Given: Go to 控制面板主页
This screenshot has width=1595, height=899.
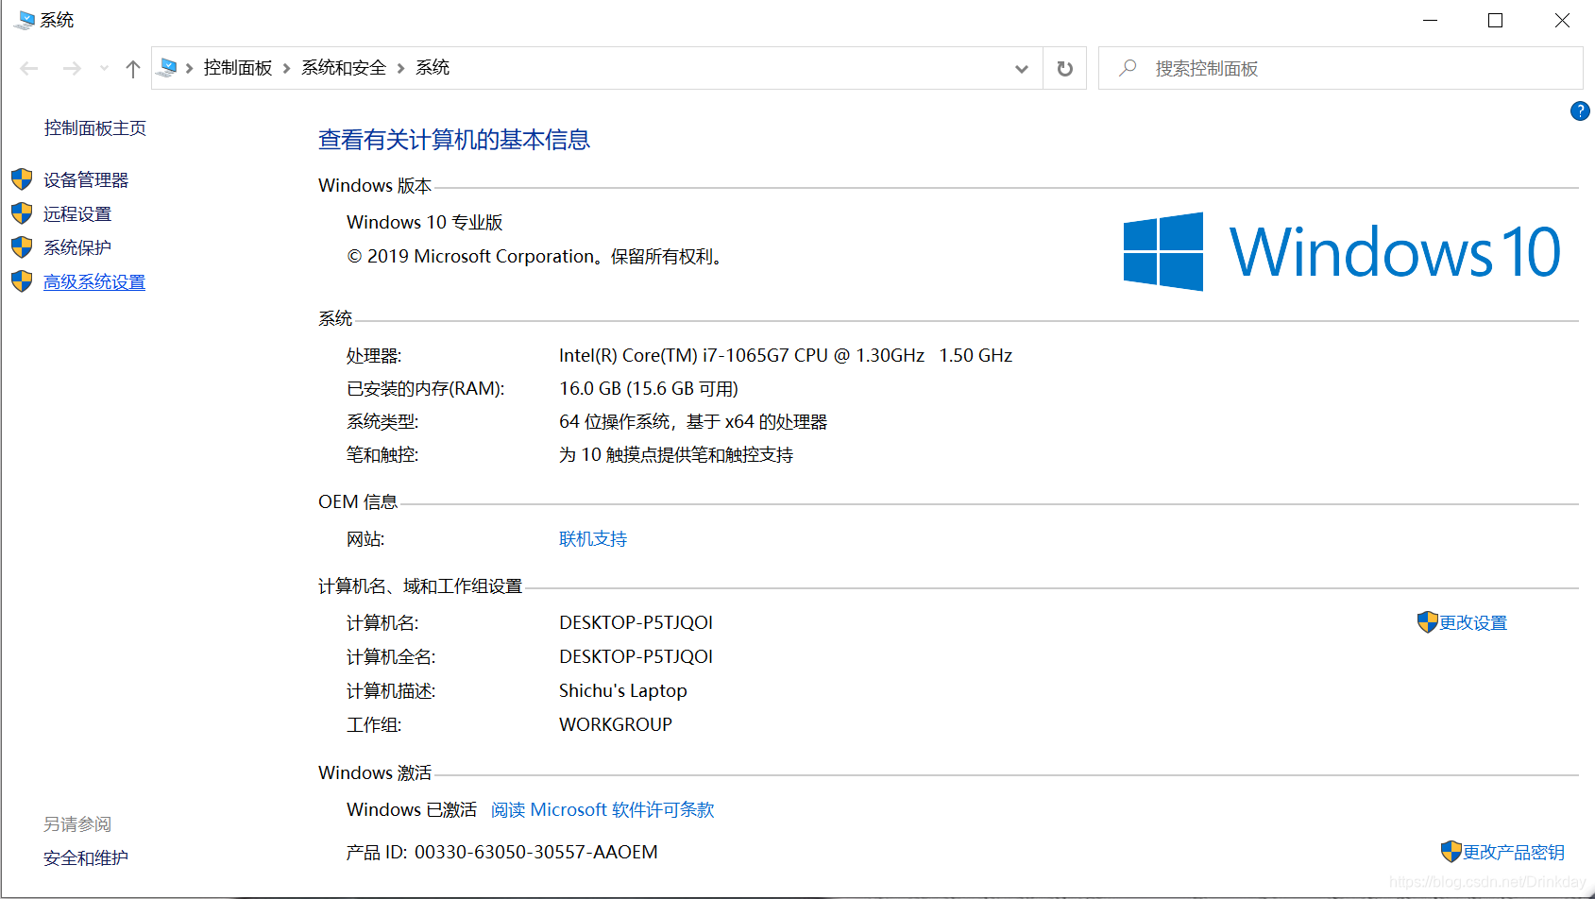Looking at the screenshot, I should coord(95,128).
